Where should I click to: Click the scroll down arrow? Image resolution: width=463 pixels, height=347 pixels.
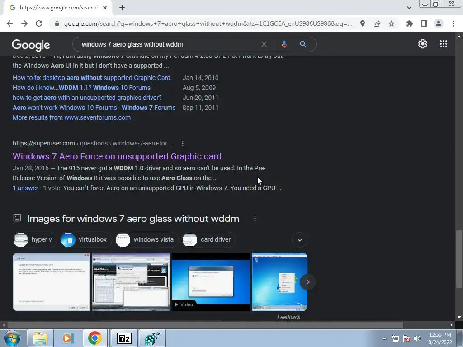tap(459, 317)
